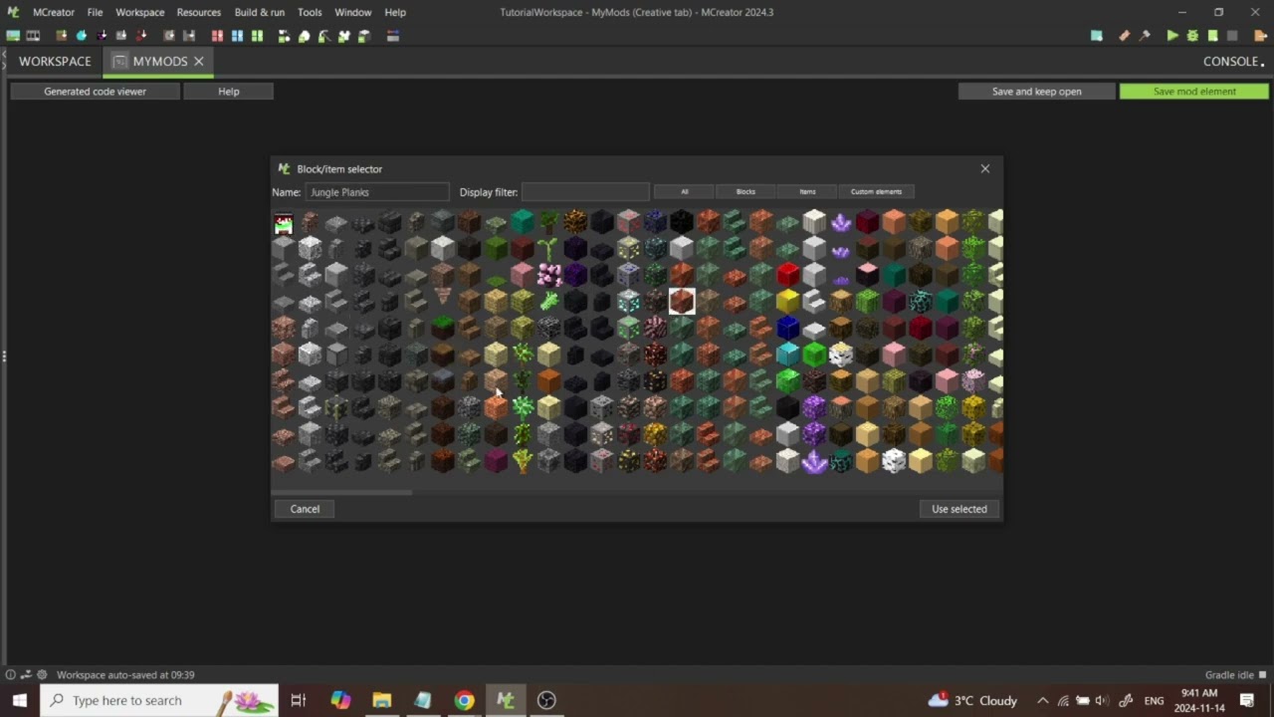Click the orange Export mod icon

(1261, 36)
